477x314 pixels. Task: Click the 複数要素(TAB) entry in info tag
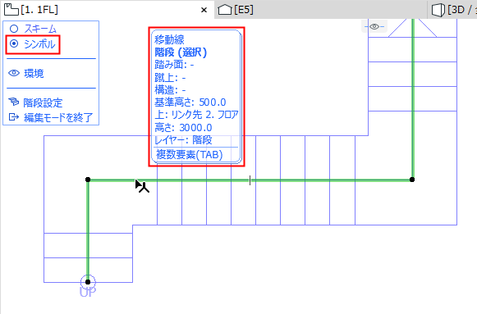pyautogui.click(x=189, y=155)
